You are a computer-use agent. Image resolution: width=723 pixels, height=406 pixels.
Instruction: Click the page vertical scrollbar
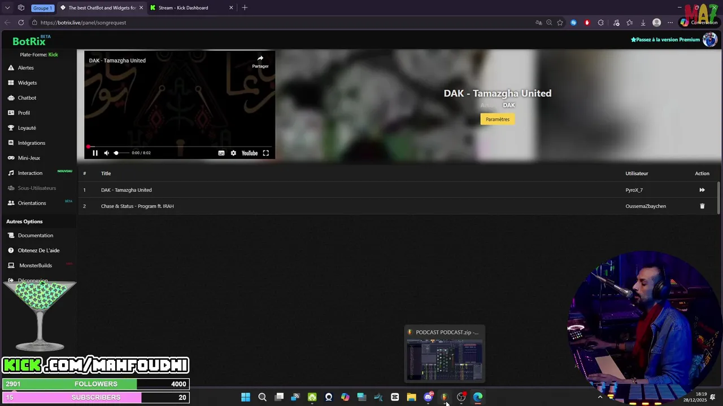(x=718, y=197)
